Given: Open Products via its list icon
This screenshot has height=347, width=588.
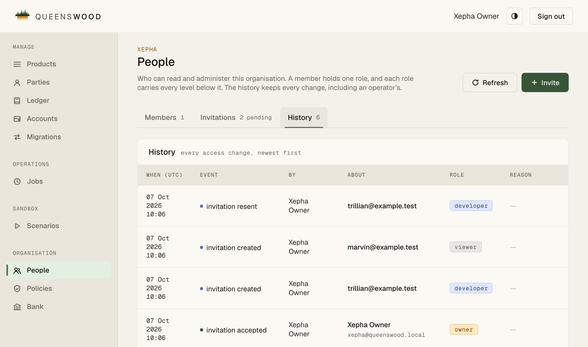Looking at the screenshot, I should [17, 64].
